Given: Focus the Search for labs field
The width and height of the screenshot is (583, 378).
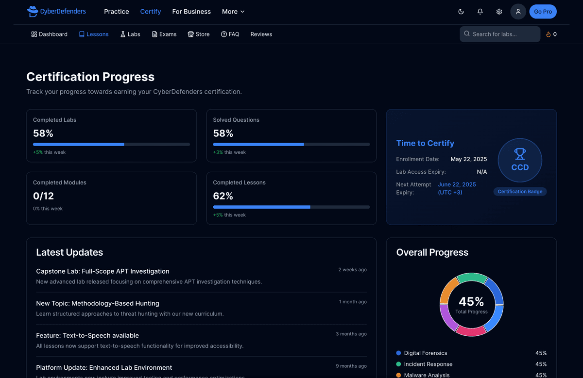Looking at the screenshot, I should click(x=500, y=34).
